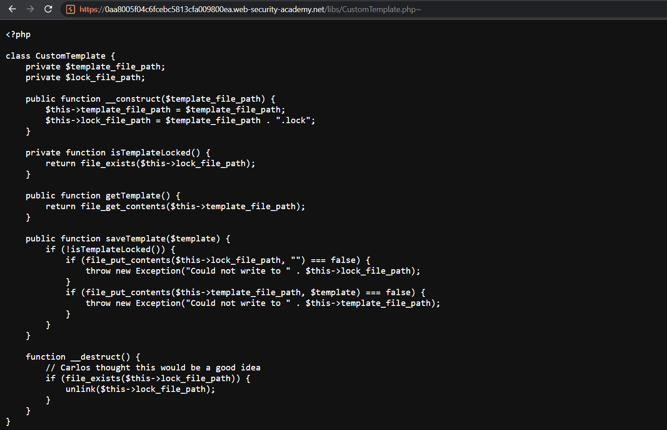Click the unlink call inside __destruct
This screenshot has height=430, width=667.
140,389
